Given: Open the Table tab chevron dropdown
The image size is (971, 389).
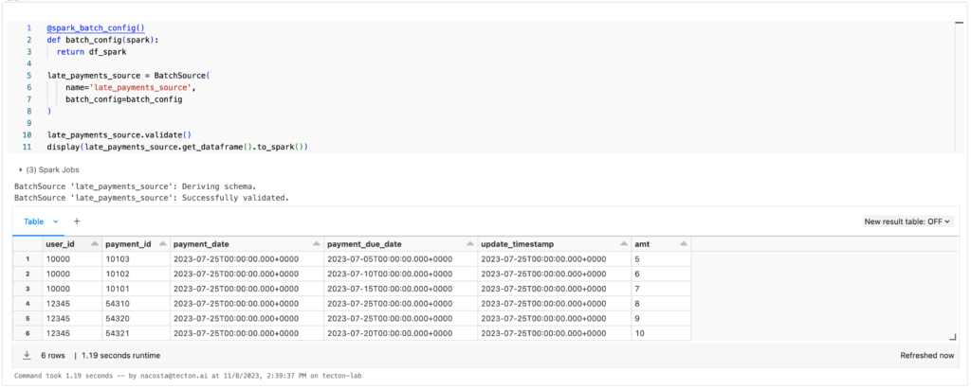Looking at the screenshot, I should coord(56,221).
